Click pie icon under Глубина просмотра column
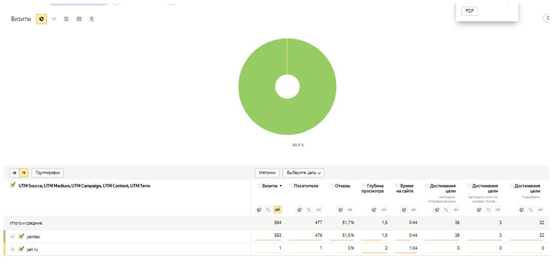This screenshot has height=269, width=552. coord(374,210)
